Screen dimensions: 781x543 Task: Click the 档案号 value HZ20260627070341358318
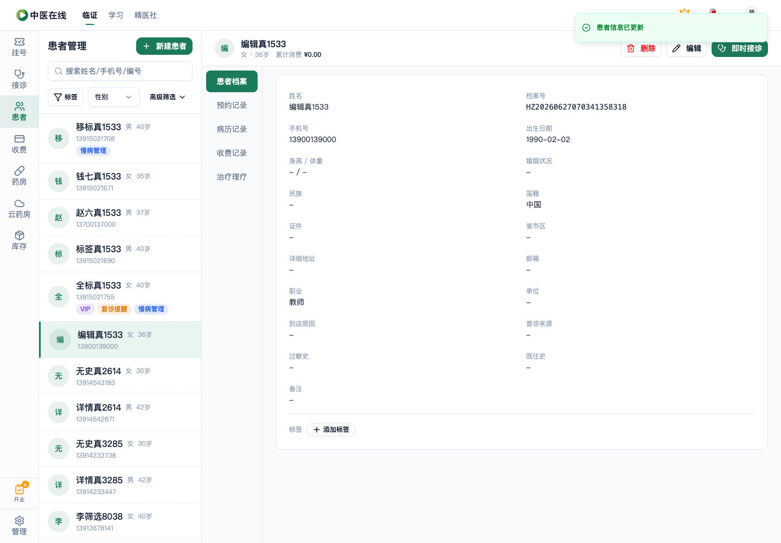576,107
